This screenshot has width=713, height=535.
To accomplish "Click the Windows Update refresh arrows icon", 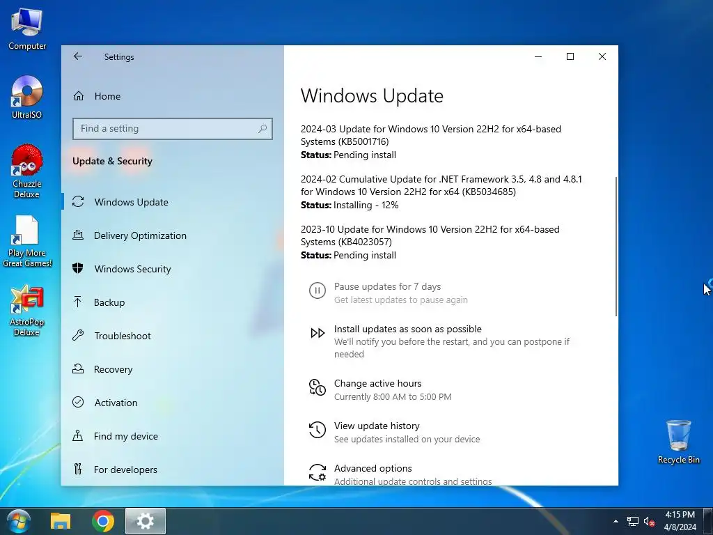I will pyautogui.click(x=78, y=201).
